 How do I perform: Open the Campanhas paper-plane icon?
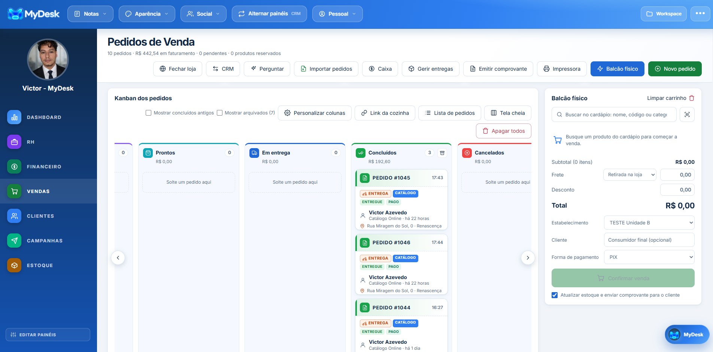[x=14, y=241]
